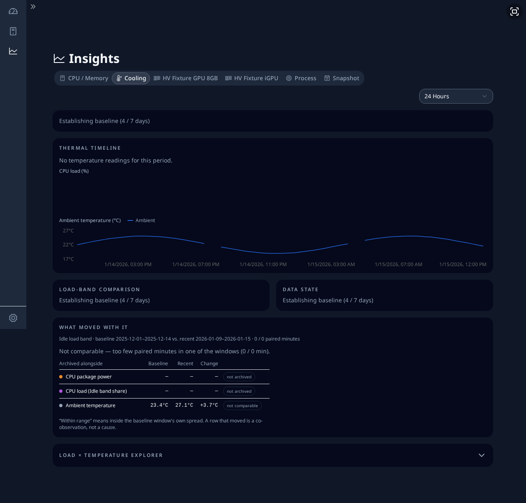Expand the sidebar with double-chevron icon
This screenshot has height=503, width=526.
point(33,7)
